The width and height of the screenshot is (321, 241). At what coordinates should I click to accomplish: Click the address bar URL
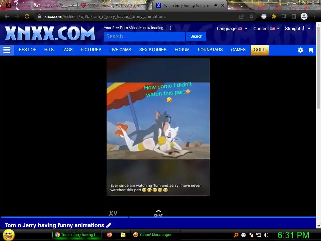[x=105, y=16]
